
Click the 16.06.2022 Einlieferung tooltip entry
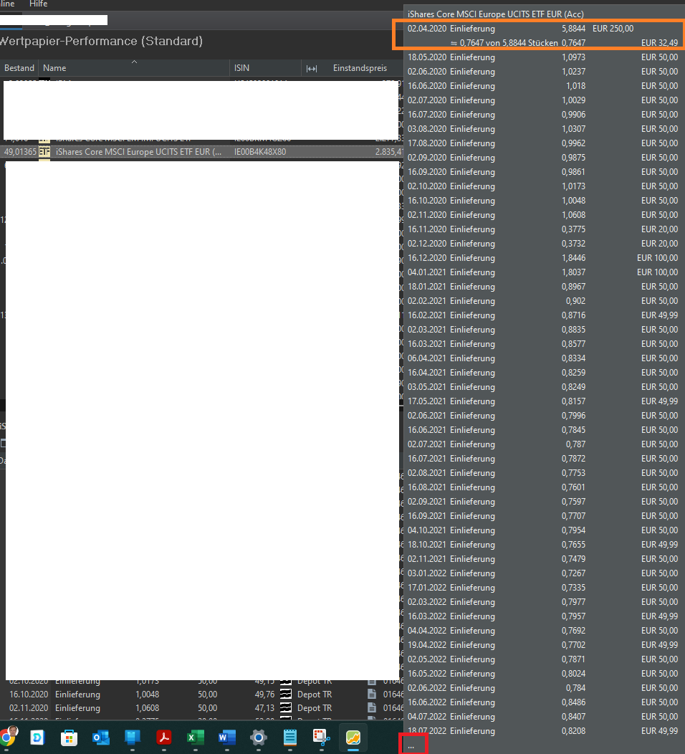(542, 702)
